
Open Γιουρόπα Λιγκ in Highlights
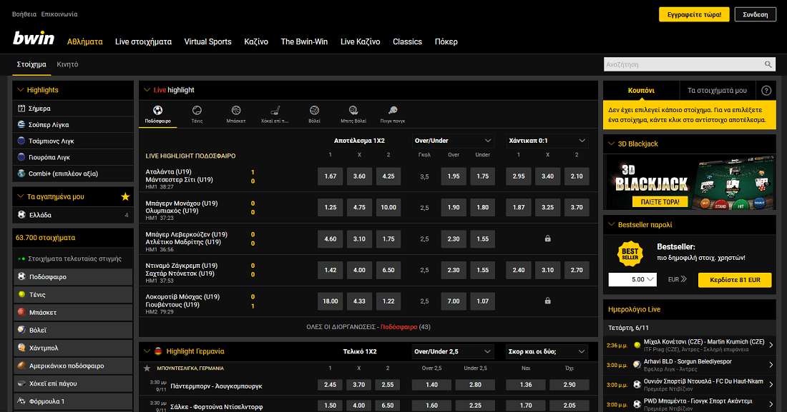(73, 157)
